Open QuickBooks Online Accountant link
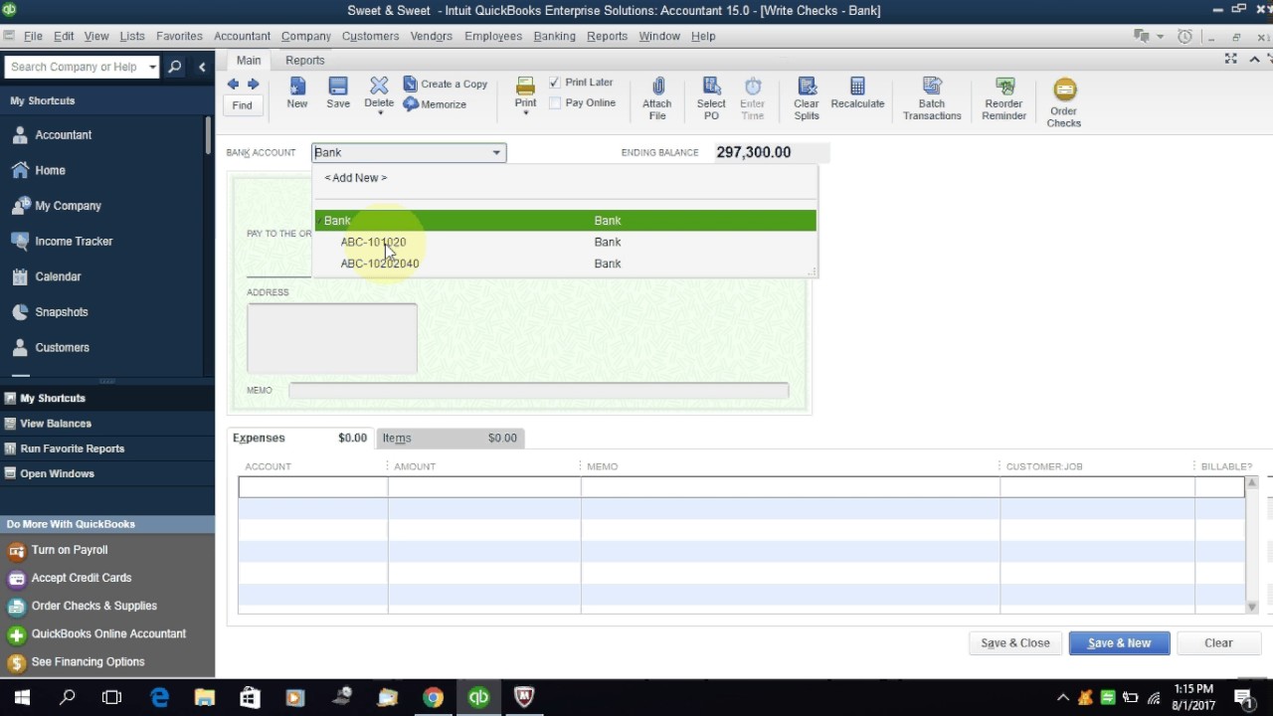The height and width of the screenshot is (716, 1273). [x=108, y=633]
